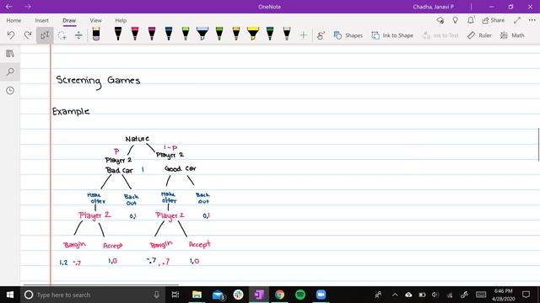Show hidden system tray icons
The height and width of the screenshot is (303, 540).
tap(395, 295)
